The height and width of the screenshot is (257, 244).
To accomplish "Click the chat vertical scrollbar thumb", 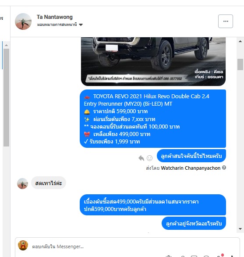I will click(240, 64).
